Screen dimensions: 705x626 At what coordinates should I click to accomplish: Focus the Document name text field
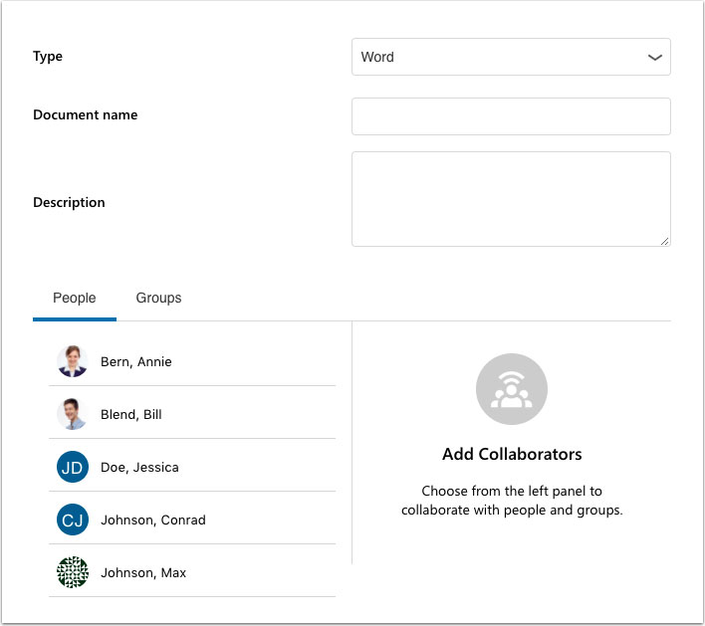click(511, 116)
